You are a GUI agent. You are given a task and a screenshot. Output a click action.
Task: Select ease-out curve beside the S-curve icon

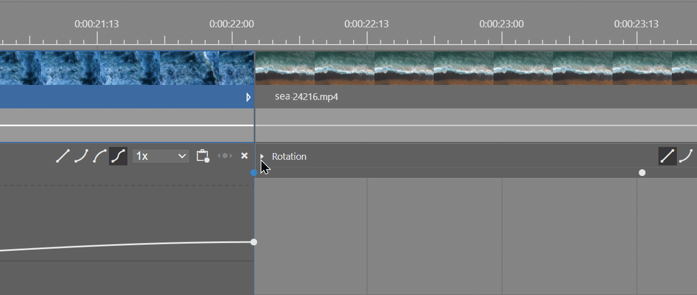coord(100,156)
